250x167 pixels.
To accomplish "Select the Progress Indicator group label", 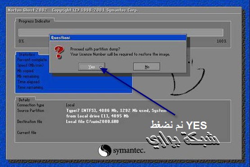I will click(x=34, y=21).
